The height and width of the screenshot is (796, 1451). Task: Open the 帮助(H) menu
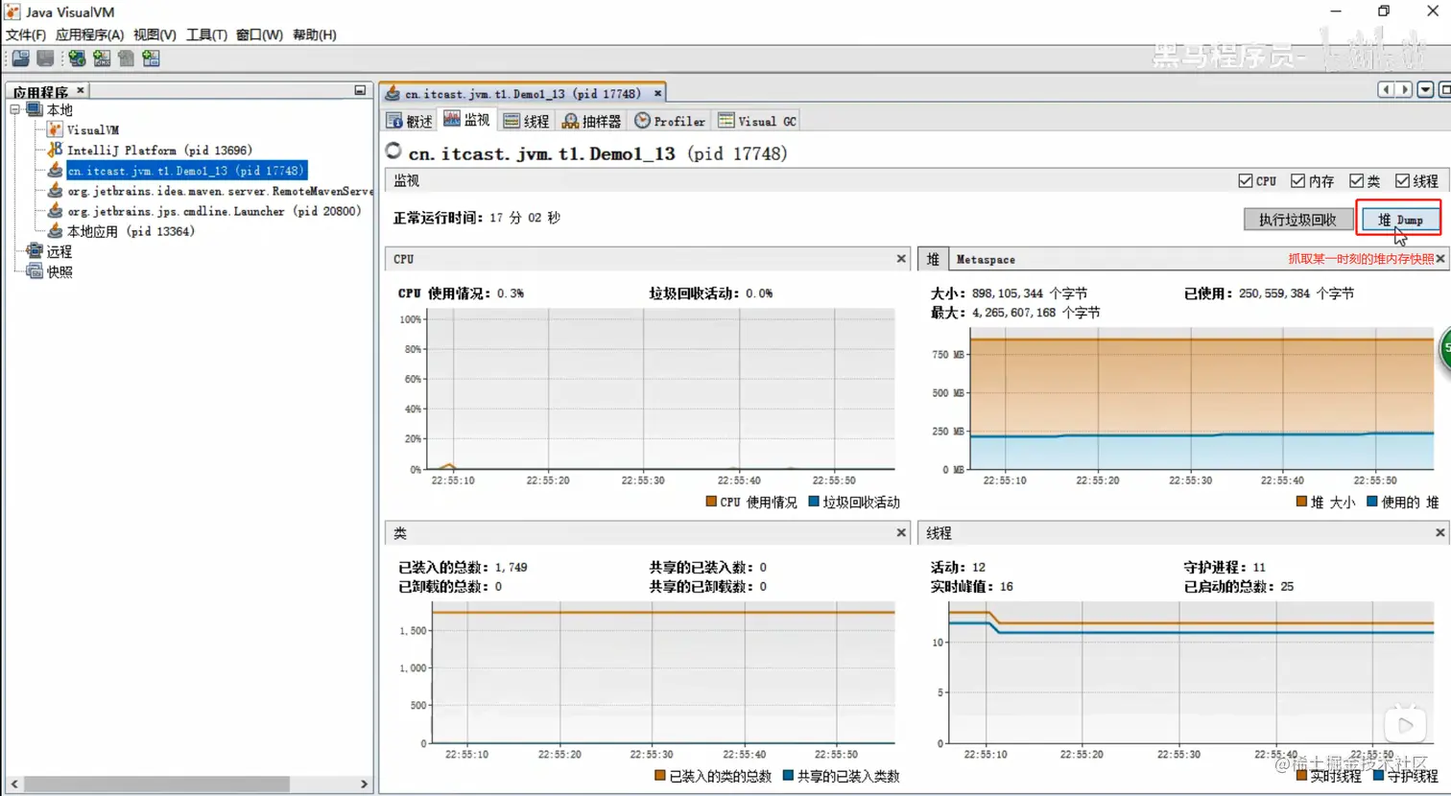click(x=315, y=35)
